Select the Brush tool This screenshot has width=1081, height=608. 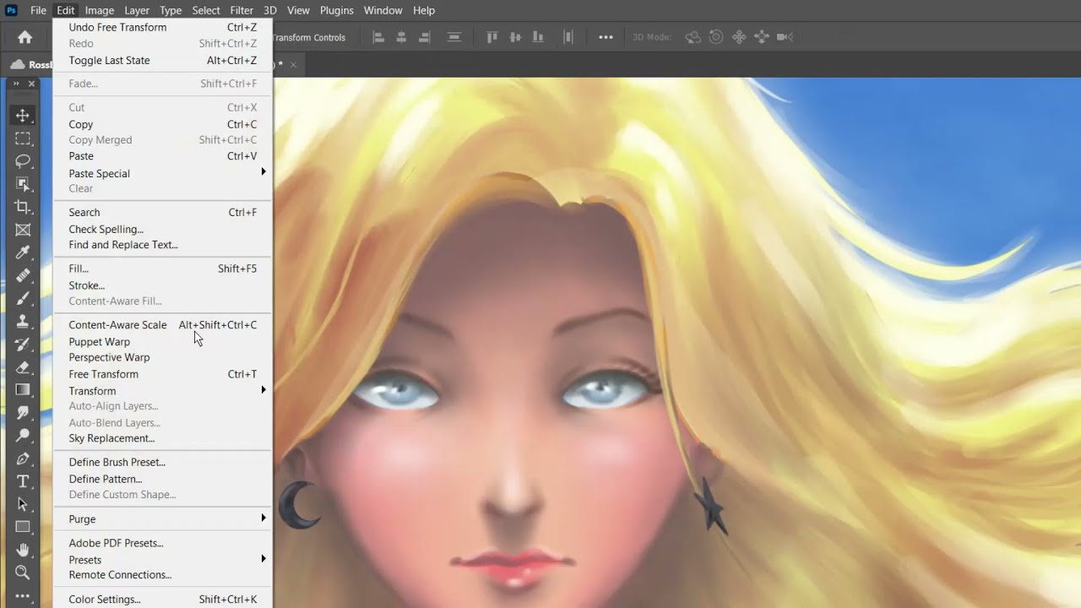(x=23, y=298)
